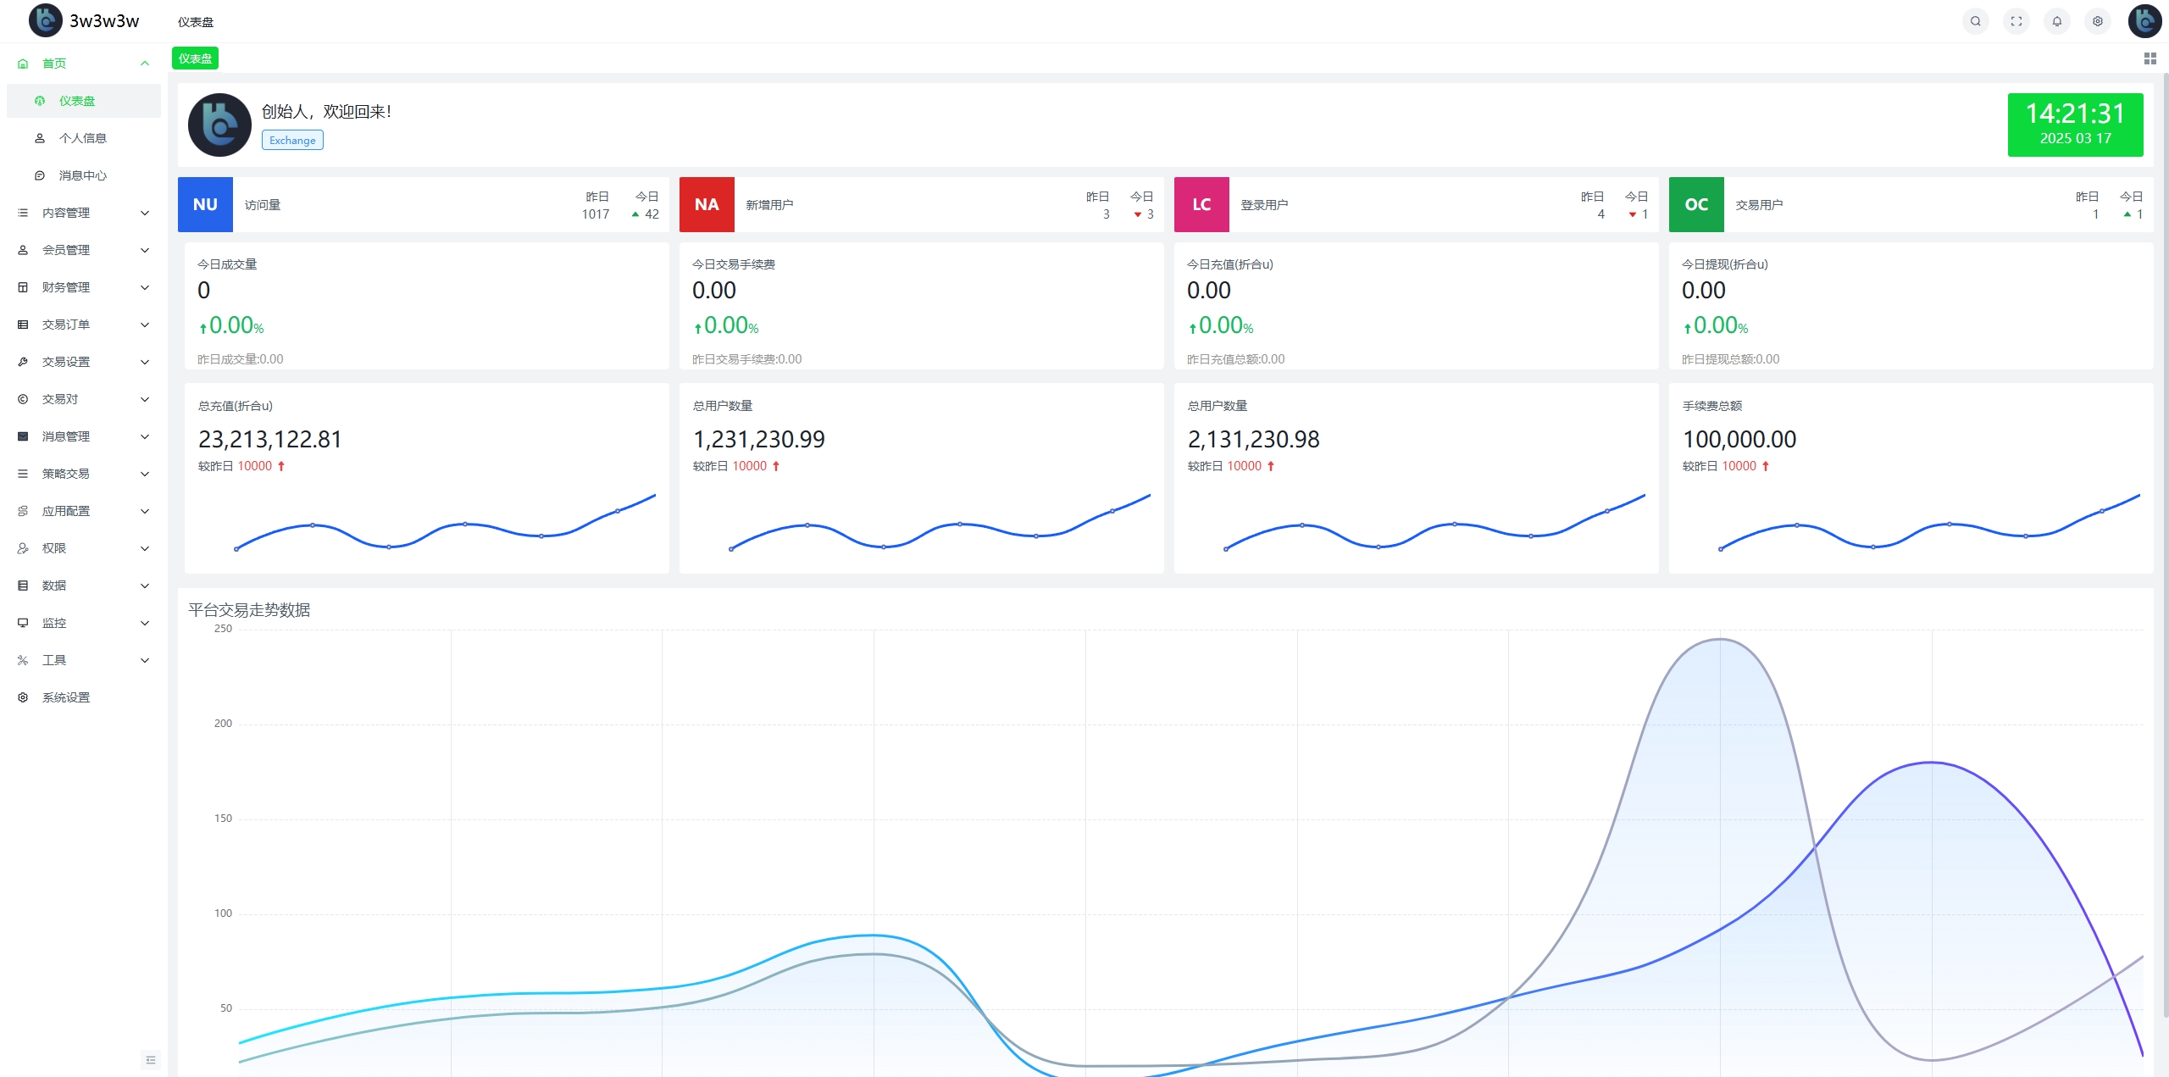Click the user avatar at top right
The image size is (2169, 1077).
click(x=2144, y=21)
